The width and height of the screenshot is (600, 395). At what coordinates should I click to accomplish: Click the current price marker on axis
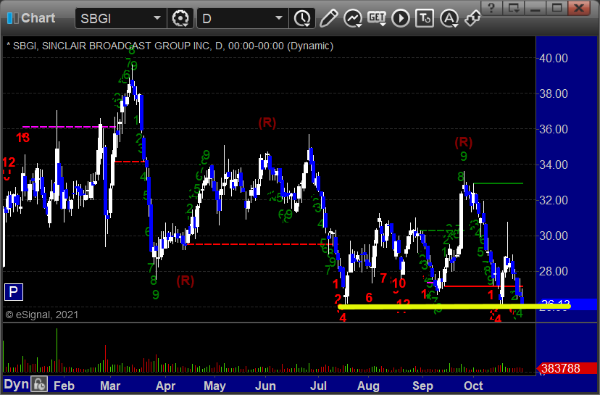pos(567,304)
